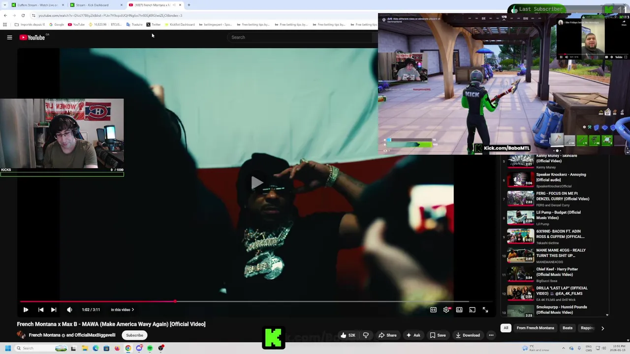Reload the current page
630x354 pixels.
23,15
